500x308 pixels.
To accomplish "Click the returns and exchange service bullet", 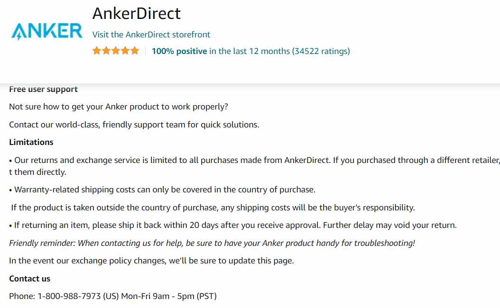I will (254, 166).
